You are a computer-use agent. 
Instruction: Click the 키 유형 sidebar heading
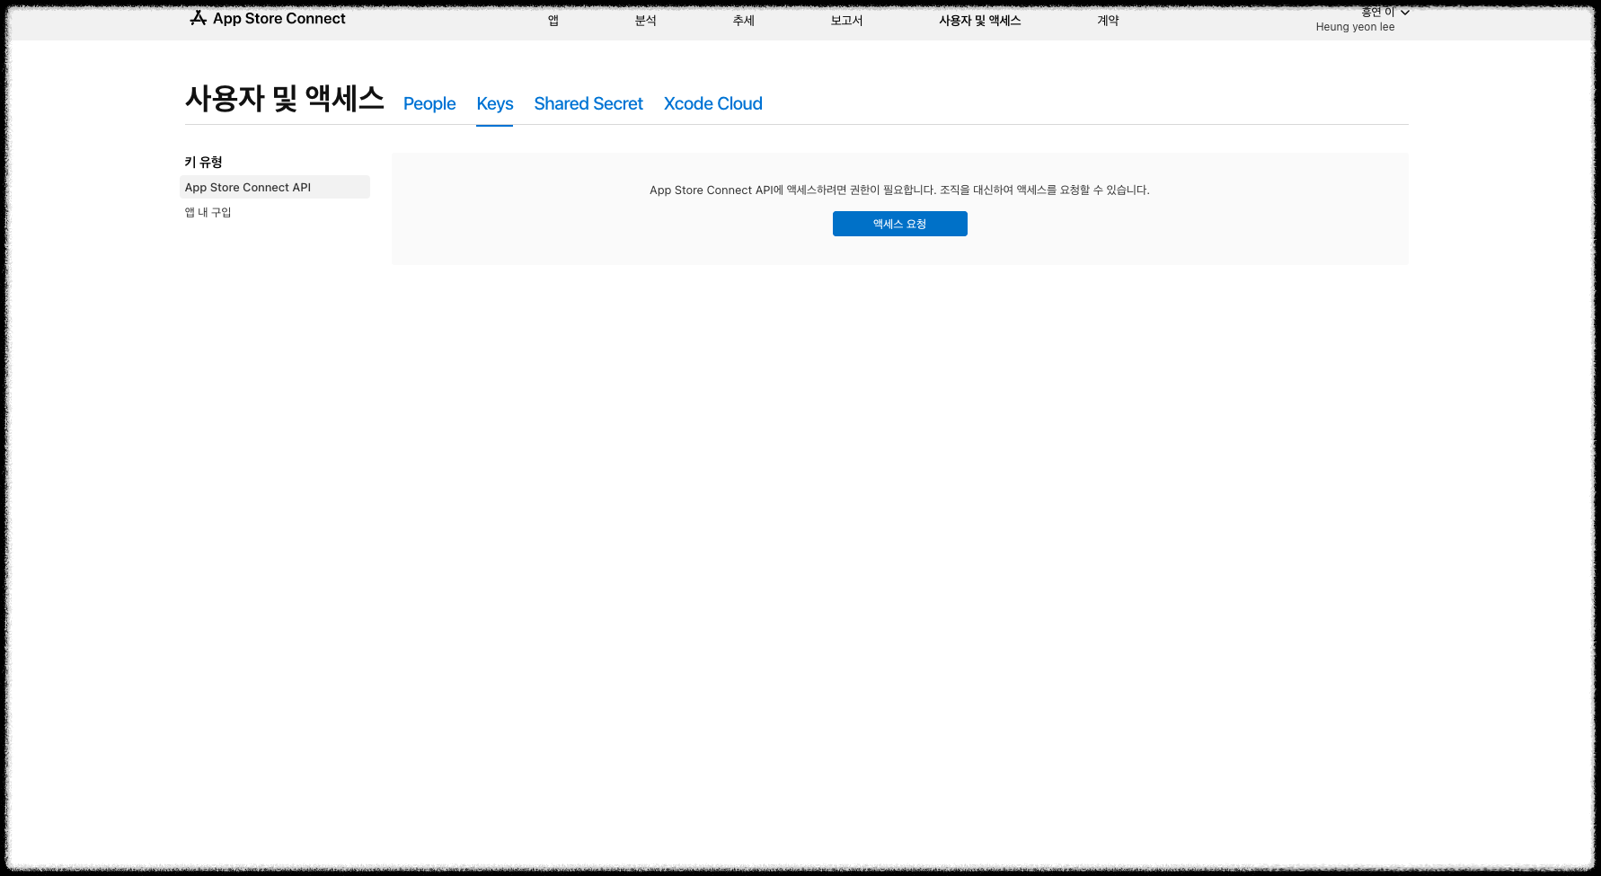(x=203, y=162)
